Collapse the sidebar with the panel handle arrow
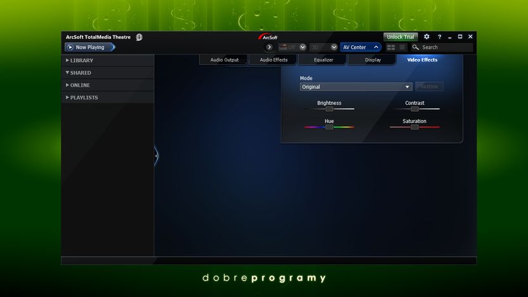 coord(156,155)
